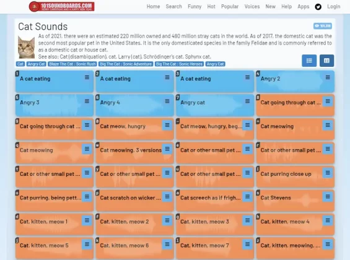Open menu icon on Cat, kitten, meowing, ... card

click(328, 245)
